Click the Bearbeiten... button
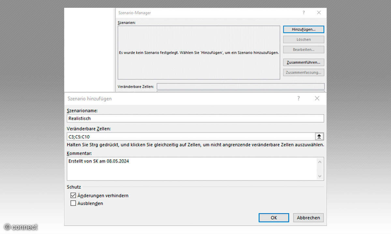This screenshot has width=391, height=234. point(304,50)
